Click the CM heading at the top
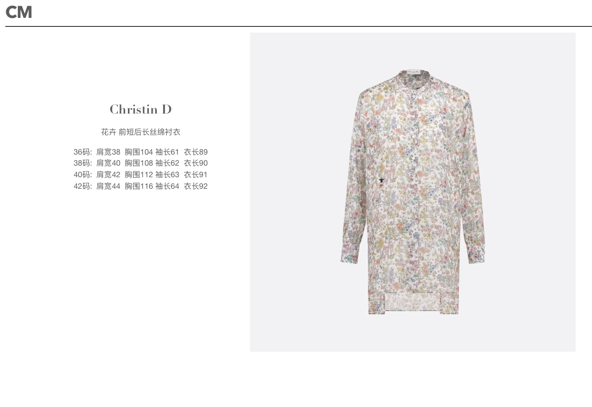 (x=19, y=13)
